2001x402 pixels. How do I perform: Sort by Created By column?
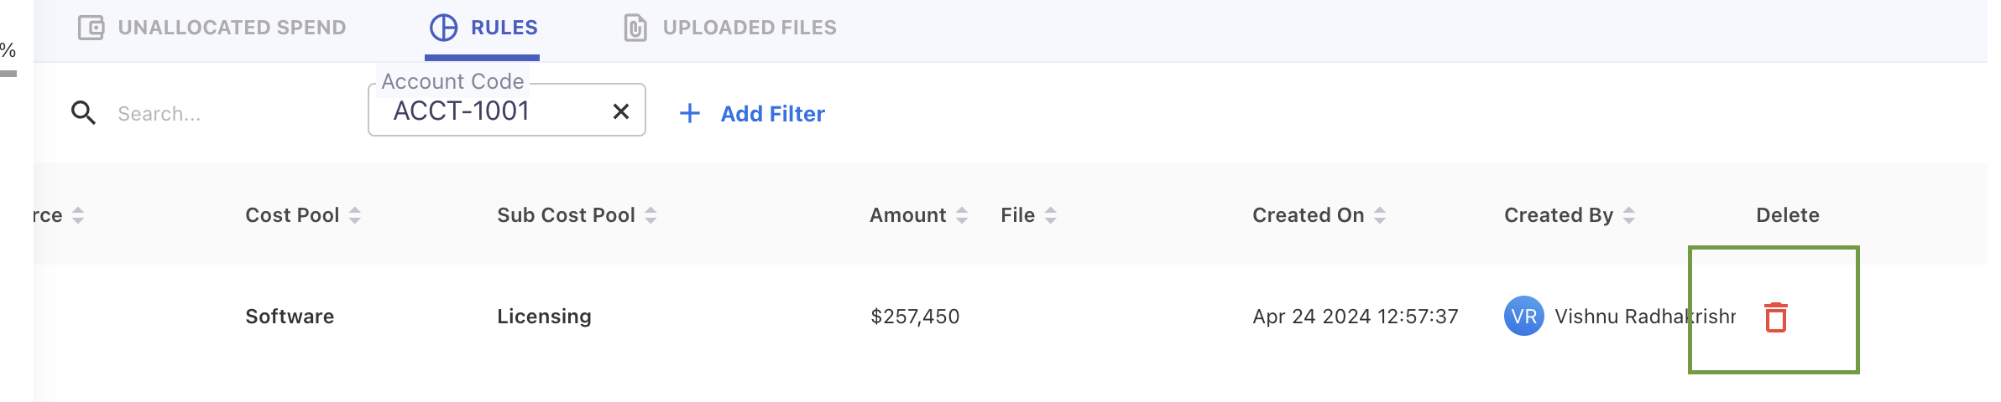1629,215
